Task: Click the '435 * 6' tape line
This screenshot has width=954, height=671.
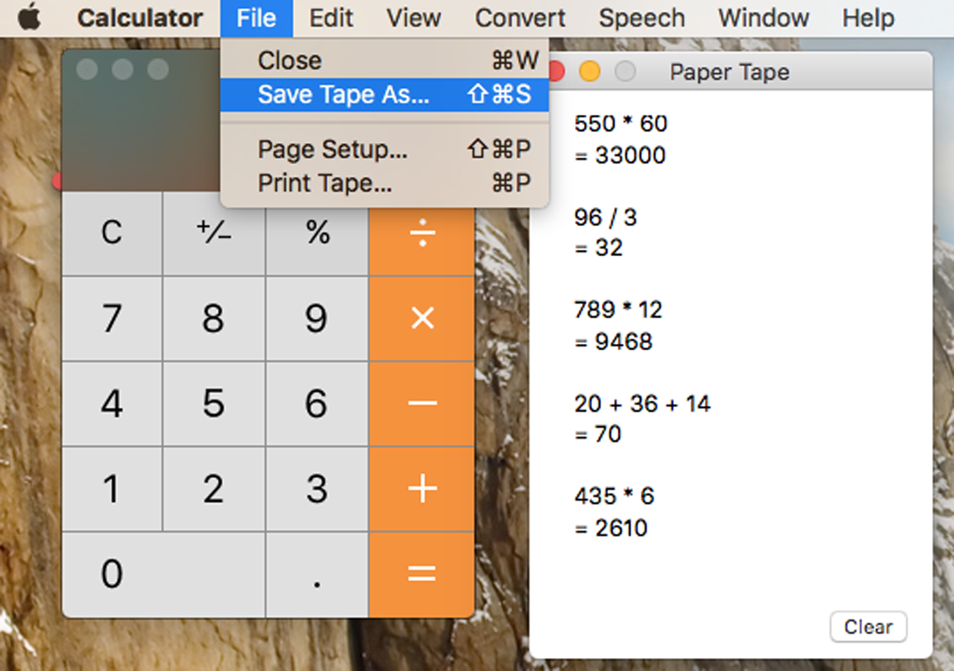Action: coord(614,496)
